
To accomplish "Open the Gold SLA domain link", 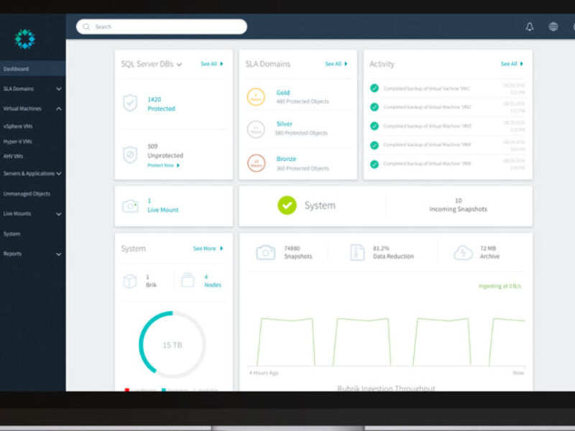I will coord(283,93).
